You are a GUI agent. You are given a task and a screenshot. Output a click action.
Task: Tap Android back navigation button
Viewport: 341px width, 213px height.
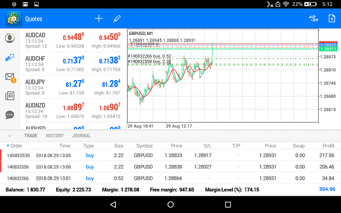pos(113,204)
